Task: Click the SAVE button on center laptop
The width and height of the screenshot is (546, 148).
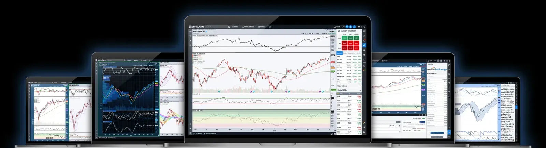Action: point(337,27)
